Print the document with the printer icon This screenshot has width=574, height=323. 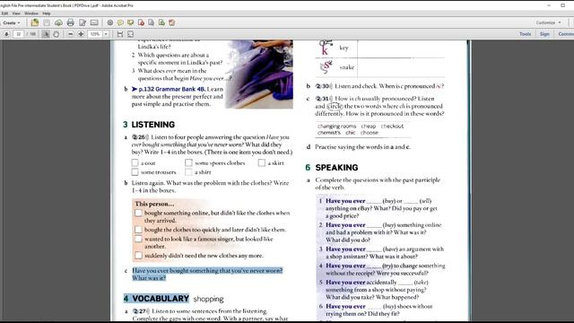point(70,22)
